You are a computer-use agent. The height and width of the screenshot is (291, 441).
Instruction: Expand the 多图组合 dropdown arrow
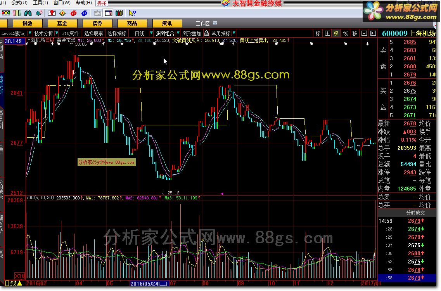[x=178, y=33]
